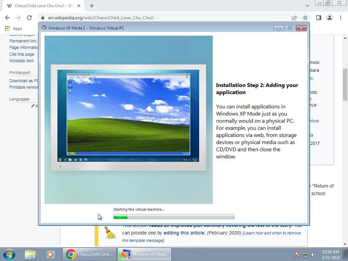Click scrollbar up arrow on the page
This screenshot has height=261, width=348.
(x=345, y=38)
